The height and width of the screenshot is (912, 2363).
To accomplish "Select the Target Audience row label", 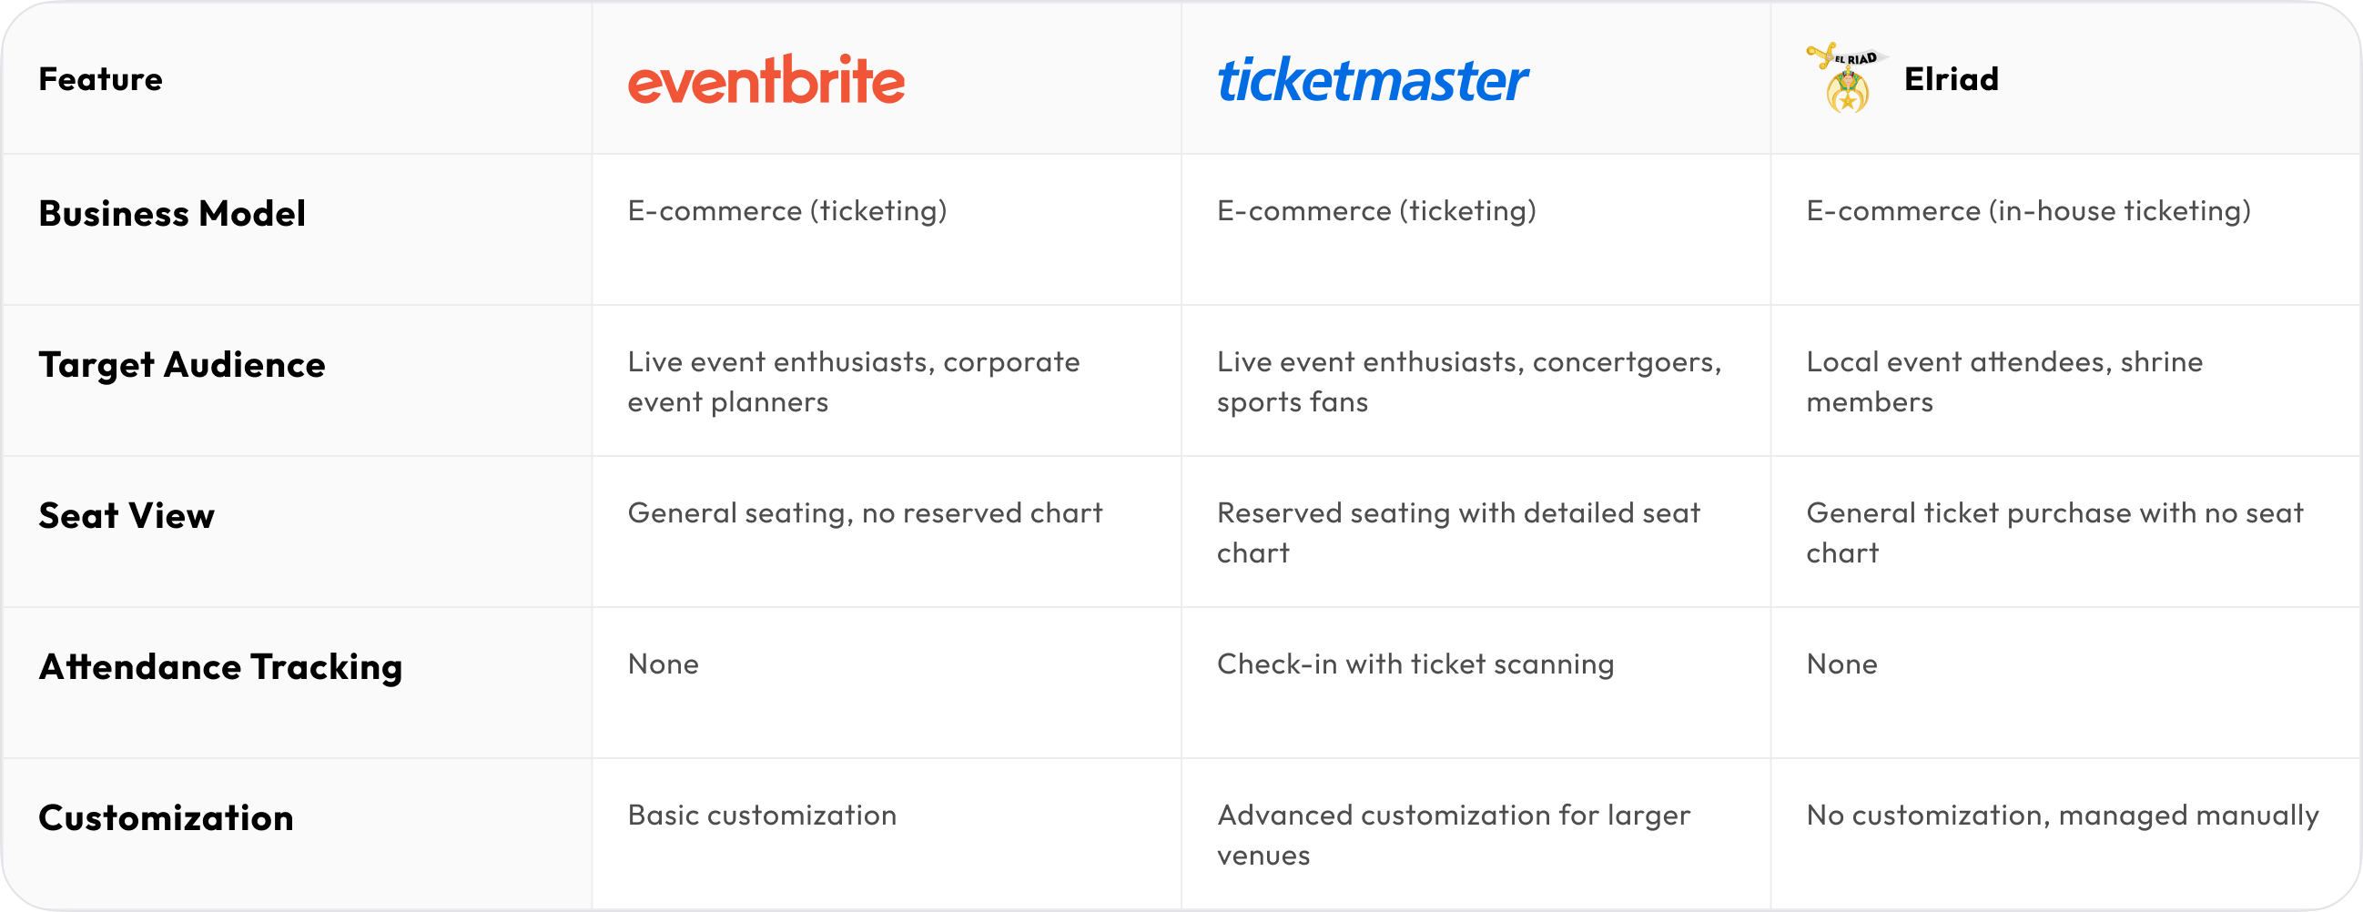I will tap(182, 365).
